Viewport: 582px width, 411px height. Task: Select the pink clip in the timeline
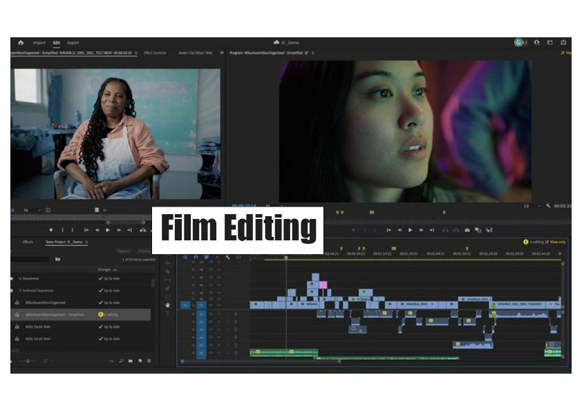click(x=323, y=285)
